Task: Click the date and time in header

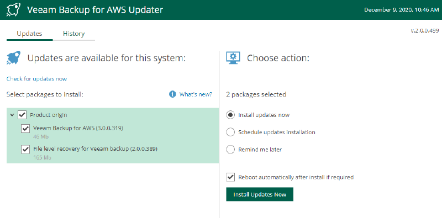Action: pyautogui.click(x=401, y=10)
